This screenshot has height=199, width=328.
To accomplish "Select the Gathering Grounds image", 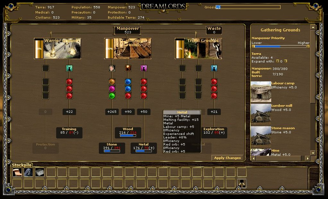I will (x=132, y=48).
